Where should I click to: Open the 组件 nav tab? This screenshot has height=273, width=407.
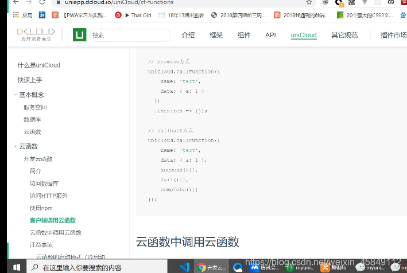click(244, 35)
